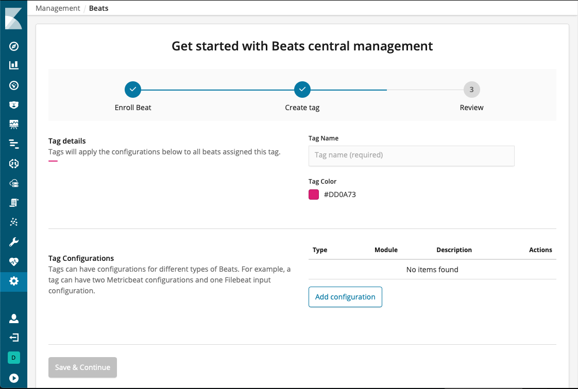Screen dimensions: 578x389
Task: Open Management via the gear icon
Action: tap(13, 281)
